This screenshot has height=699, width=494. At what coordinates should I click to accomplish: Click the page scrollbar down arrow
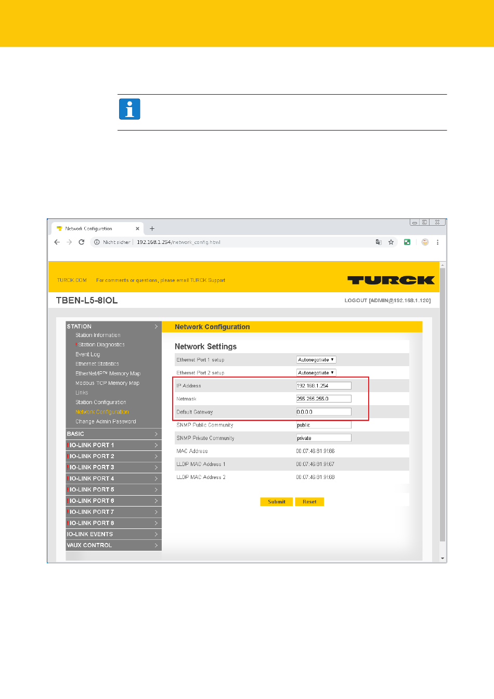pyautogui.click(x=443, y=559)
